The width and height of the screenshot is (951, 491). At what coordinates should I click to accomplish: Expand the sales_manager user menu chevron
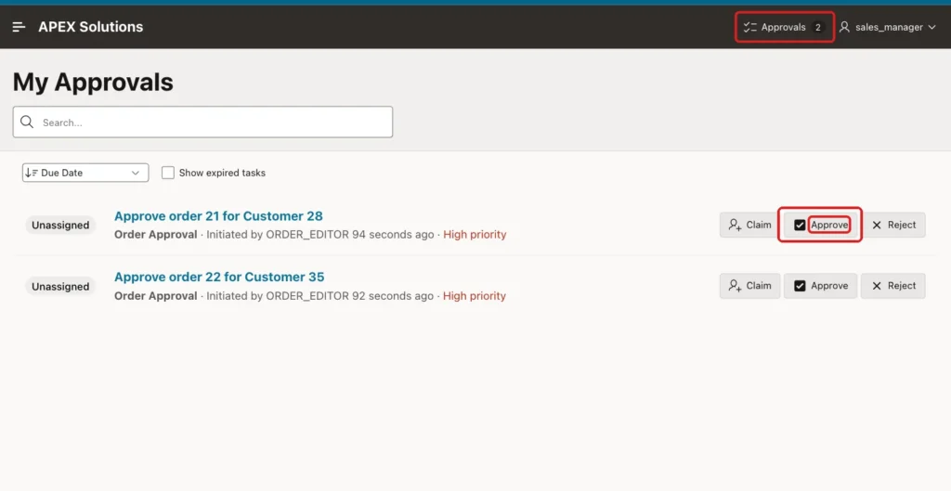[x=932, y=27]
